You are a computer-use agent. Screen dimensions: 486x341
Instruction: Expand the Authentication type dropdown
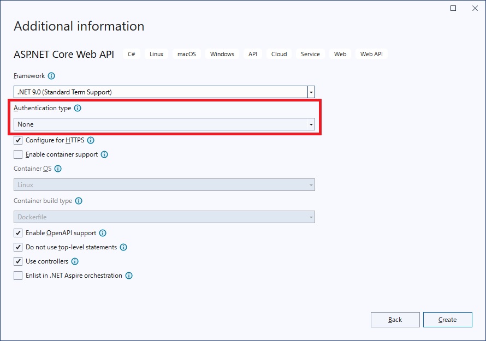[164, 124]
